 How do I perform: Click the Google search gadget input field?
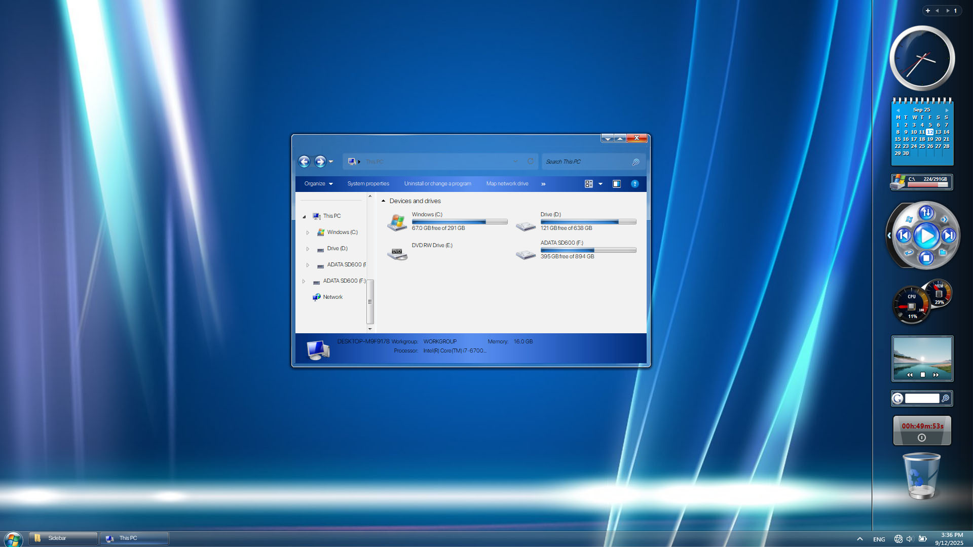[922, 399]
